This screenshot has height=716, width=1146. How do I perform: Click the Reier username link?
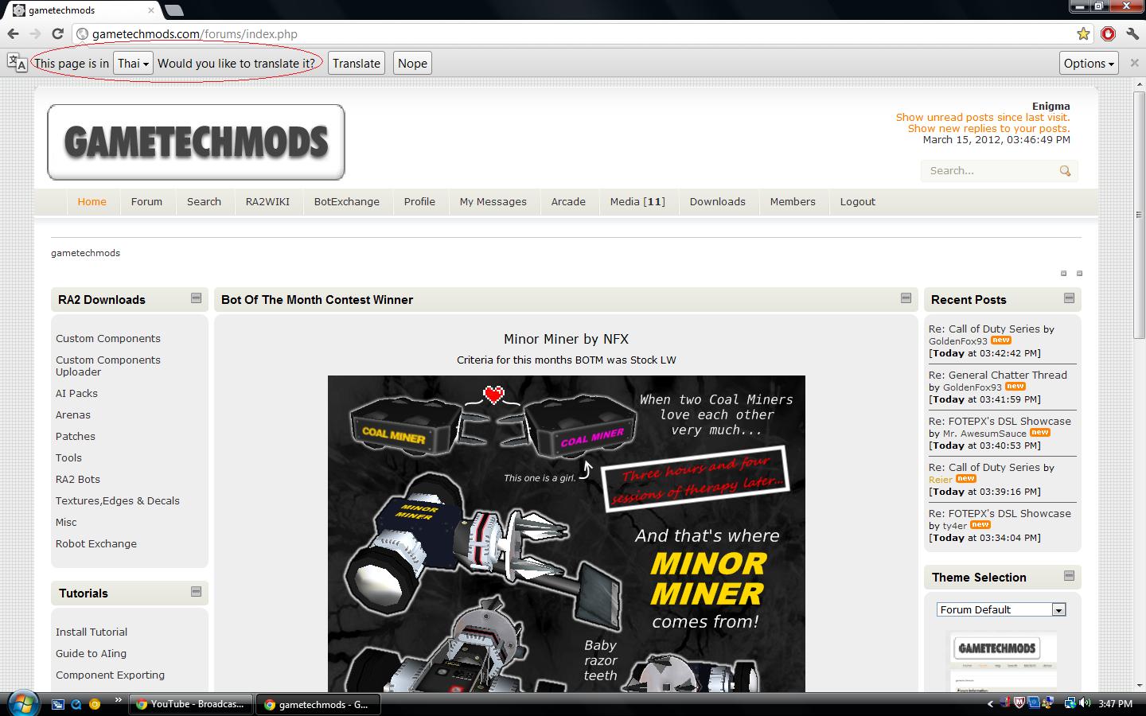tap(940, 480)
